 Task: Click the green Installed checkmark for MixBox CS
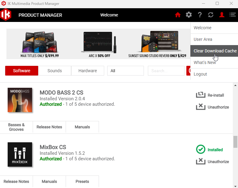pos(201,149)
